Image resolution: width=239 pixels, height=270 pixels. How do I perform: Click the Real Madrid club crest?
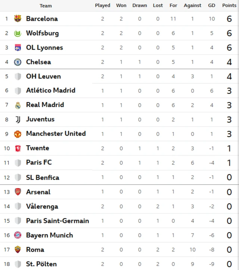click(x=18, y=105)
